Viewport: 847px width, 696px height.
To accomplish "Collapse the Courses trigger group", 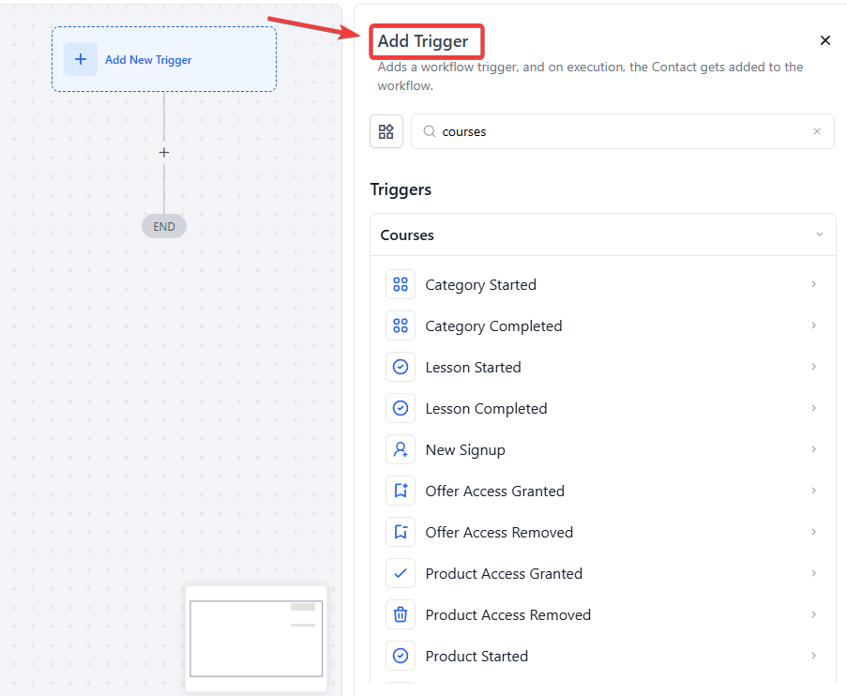I will (819, 235).
